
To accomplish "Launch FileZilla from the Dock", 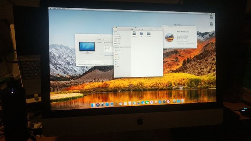I will click(168, 101).
